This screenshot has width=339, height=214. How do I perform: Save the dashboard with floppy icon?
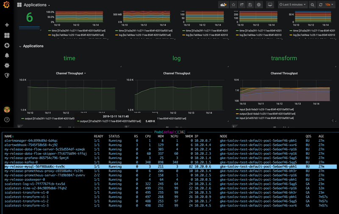point(250,5)
